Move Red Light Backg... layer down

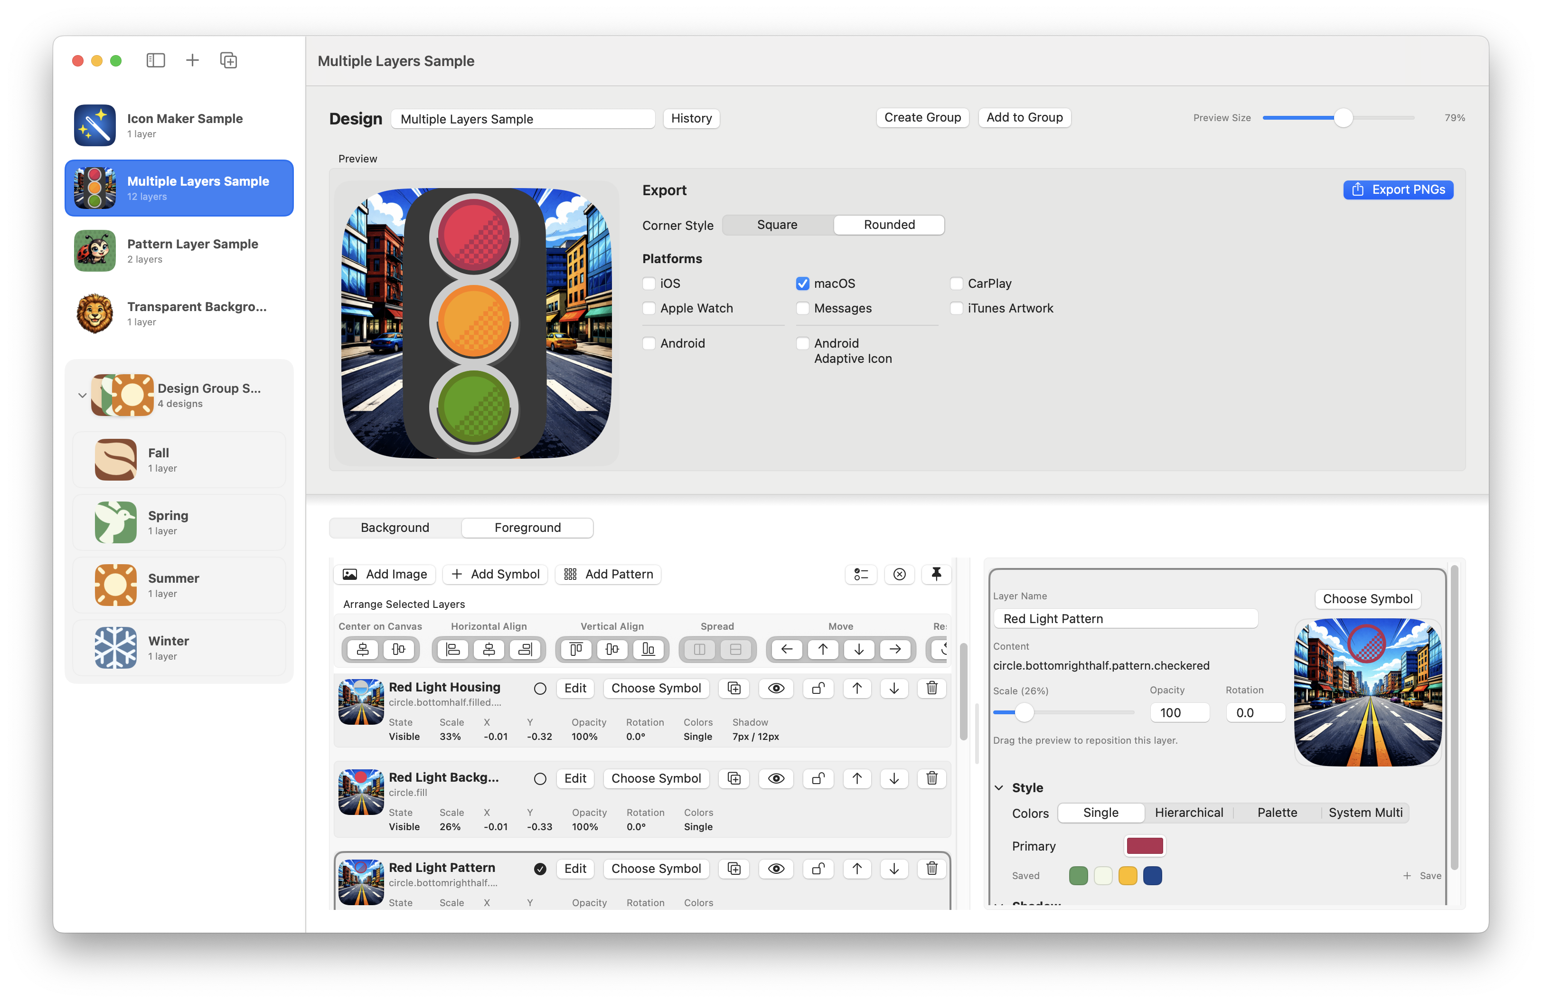coord(895,778)
